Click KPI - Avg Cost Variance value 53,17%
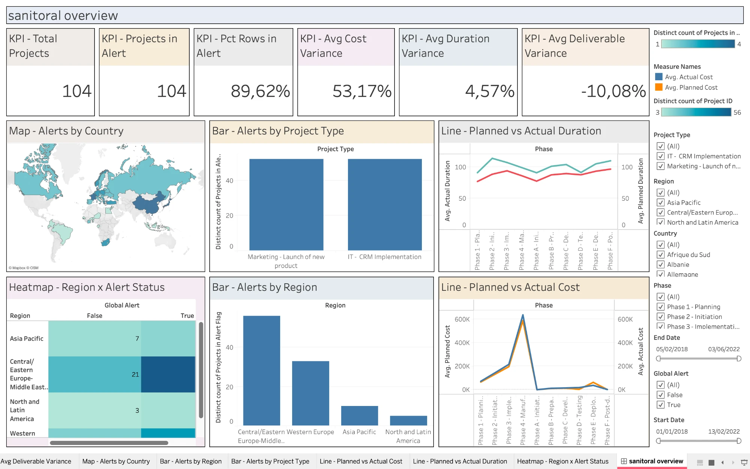Viewport: 750px width, 469px height. [362, 91]
